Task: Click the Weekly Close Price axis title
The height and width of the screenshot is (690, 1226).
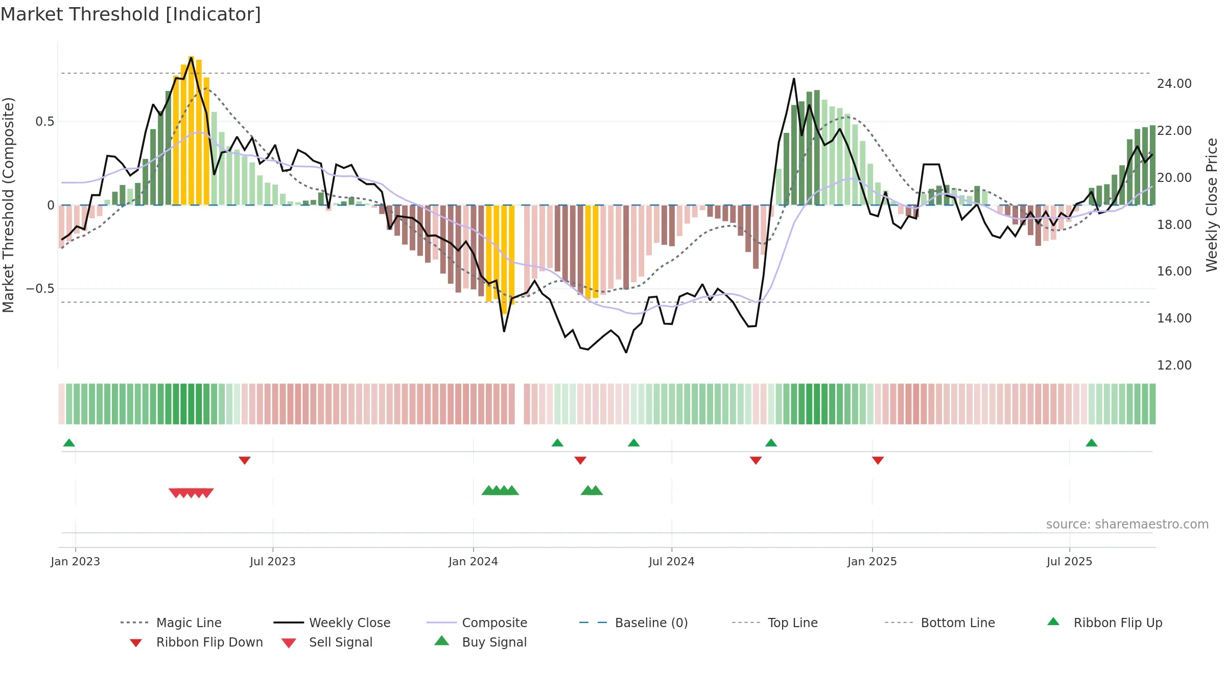Action: [x=1212, y=205]
